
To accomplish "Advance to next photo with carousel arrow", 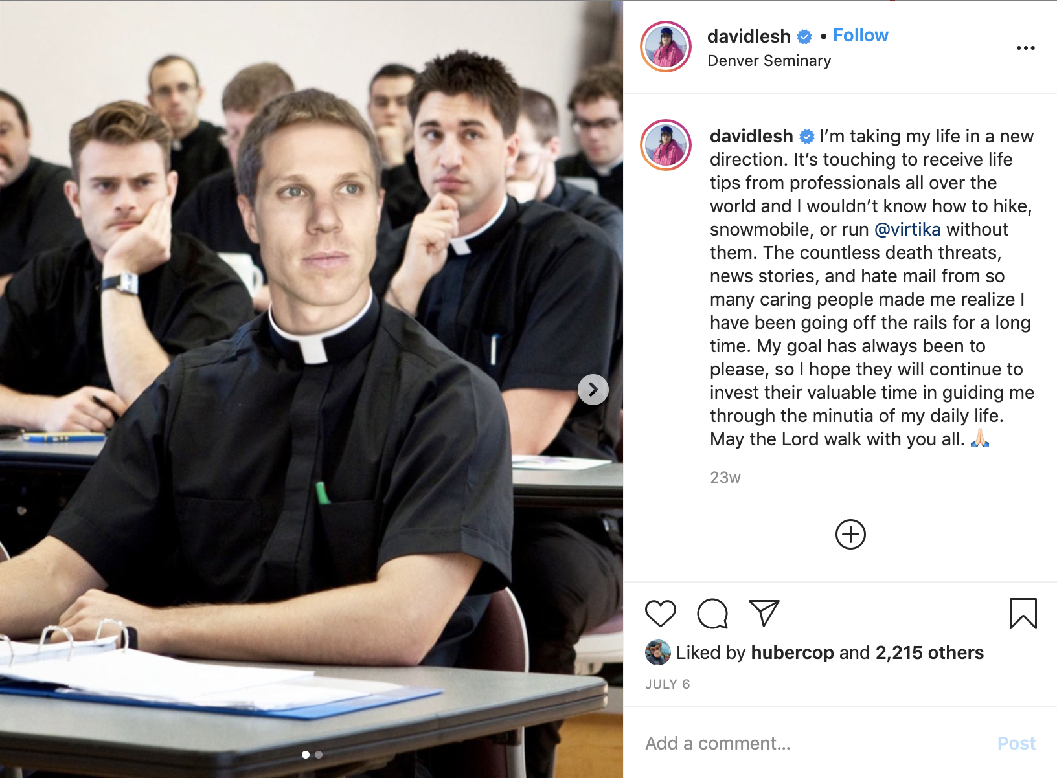I will (593, 390).
